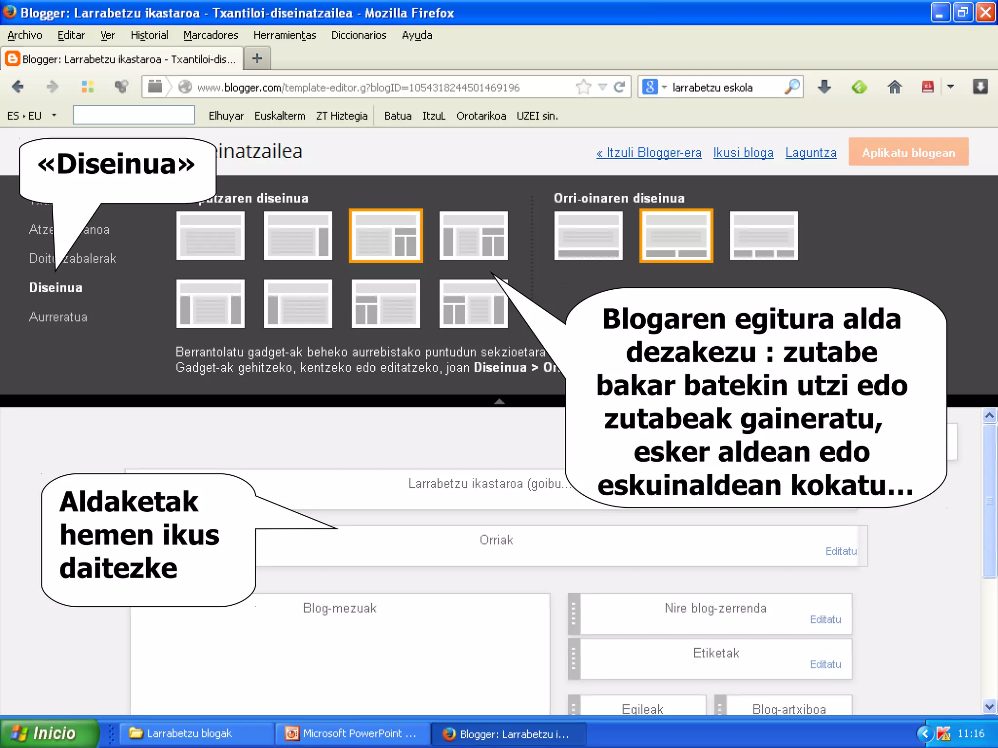The width and height of the screenshot is (998, 748).
Task: Open the URL history dropdown arrow
Action: click(603, 87)
